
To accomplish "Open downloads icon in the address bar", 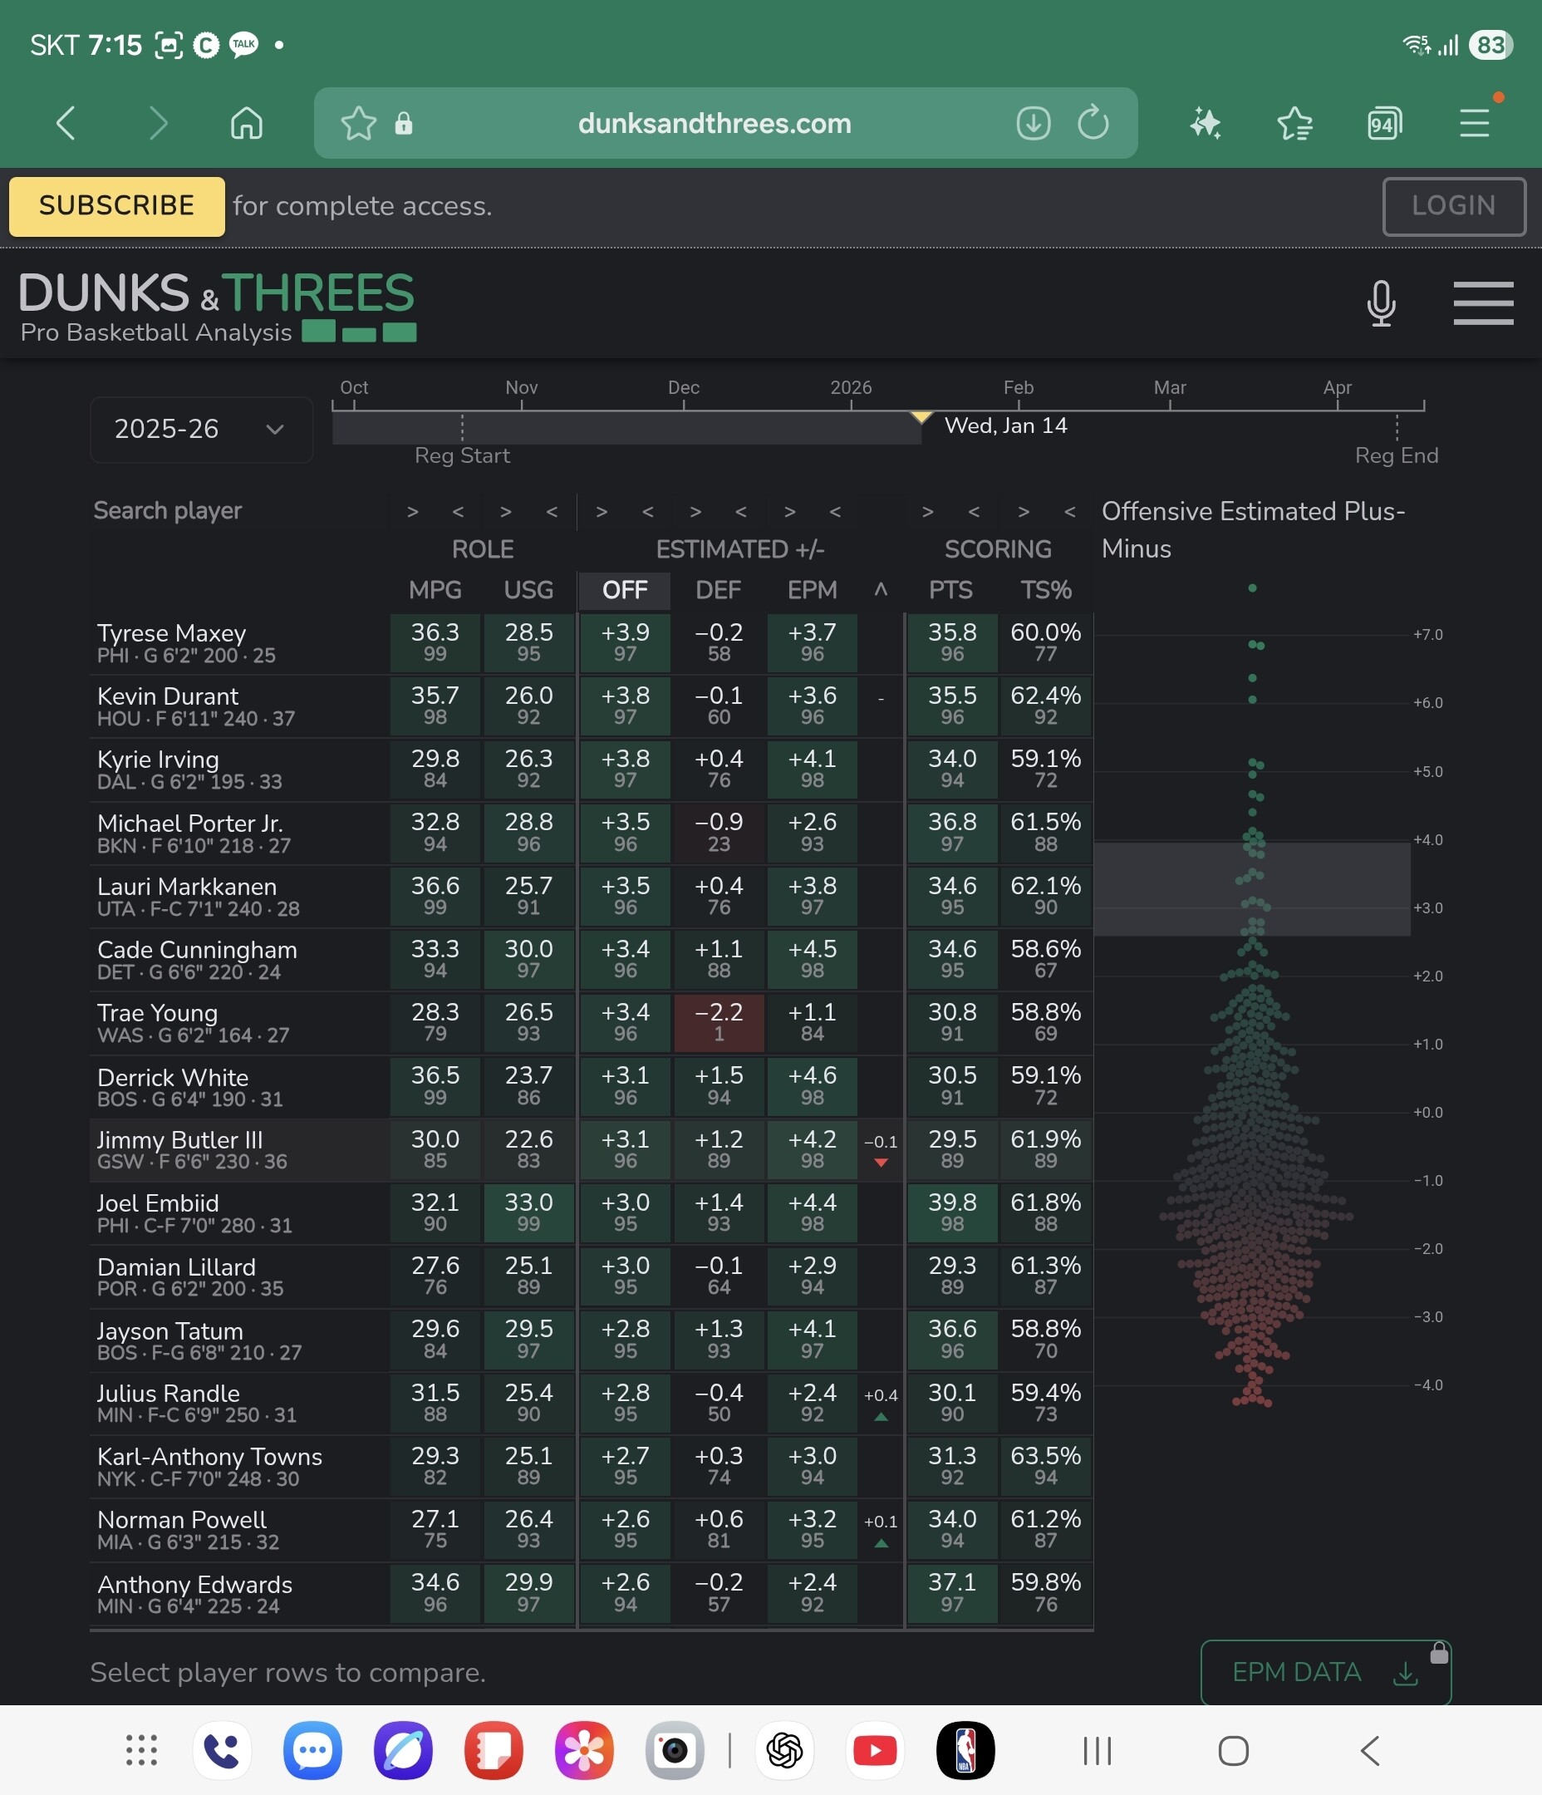I will 1033,123.
